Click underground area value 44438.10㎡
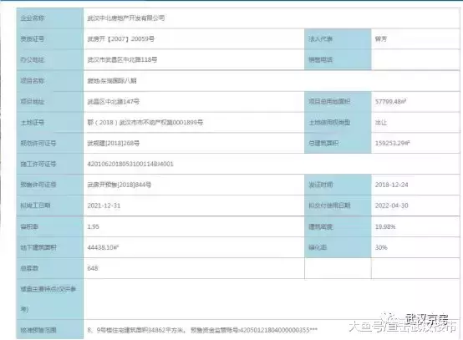Screen dimensions: 463x340 [x=103, y=247]
